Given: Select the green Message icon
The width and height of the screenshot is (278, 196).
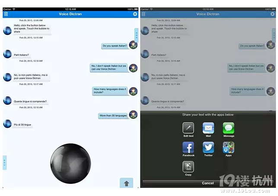Looking at the screenshot, I should coord(229,128).
